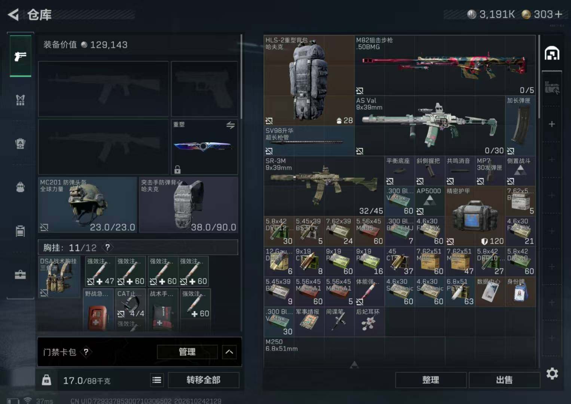Click the 出售 sell button
Screen dimensions: 571x404
point(504,380)
